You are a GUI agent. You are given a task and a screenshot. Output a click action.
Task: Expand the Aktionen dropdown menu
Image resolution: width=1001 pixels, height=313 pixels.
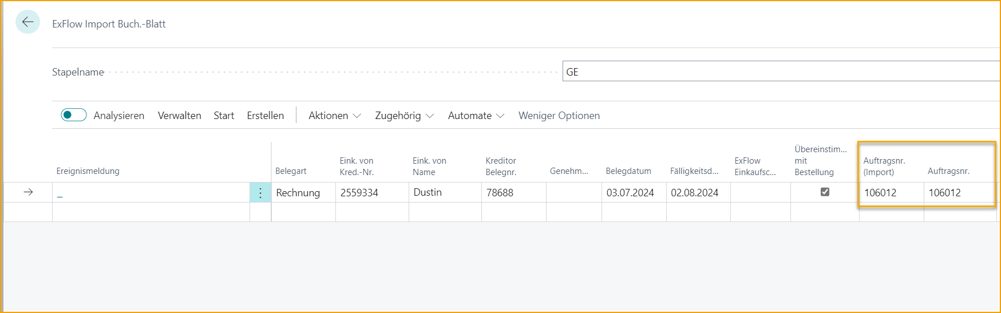point(335,116)
